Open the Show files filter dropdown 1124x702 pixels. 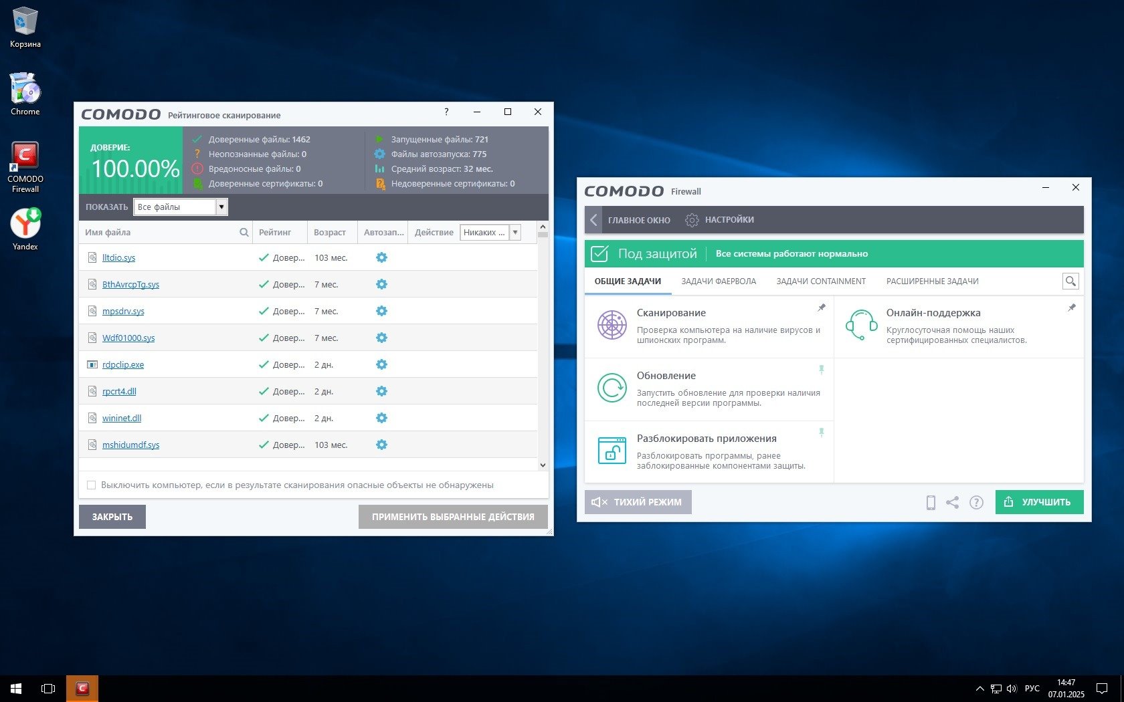click(221, 207)
